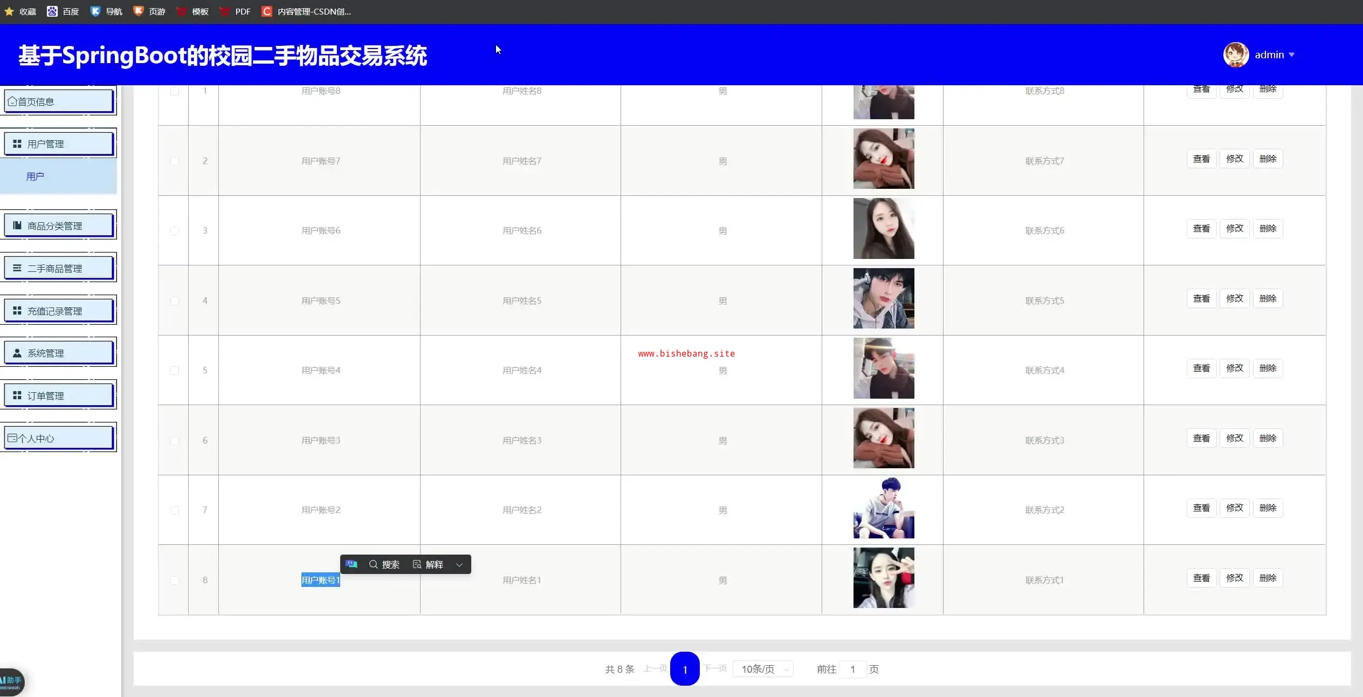Click the list icon beside 二手商品管理
1363x697 pixels.
tap(17, 268)
